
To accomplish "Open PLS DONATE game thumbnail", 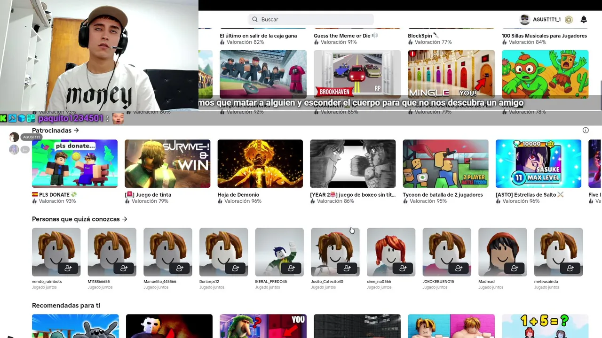I will click(x=75, y=163).
